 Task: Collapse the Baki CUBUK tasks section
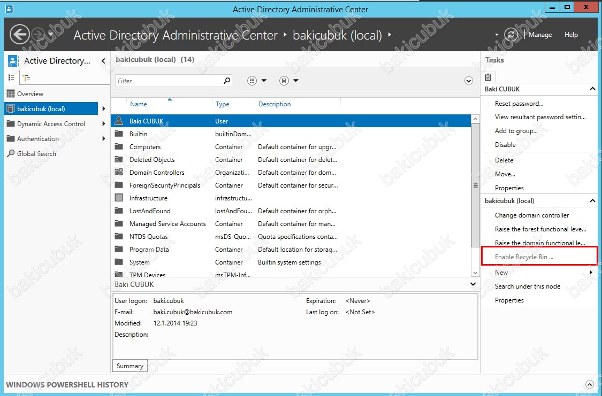[592, 89]
